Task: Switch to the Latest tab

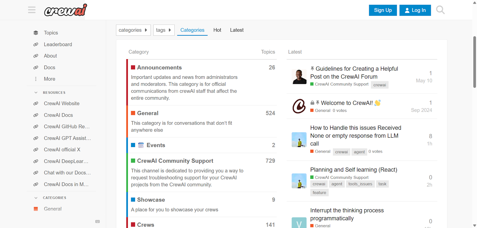Action: (237, 30)
